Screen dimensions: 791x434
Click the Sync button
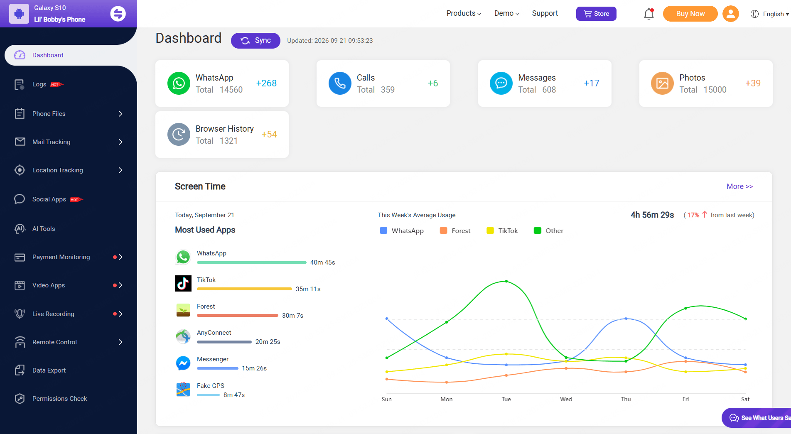[x=255, y=40]
